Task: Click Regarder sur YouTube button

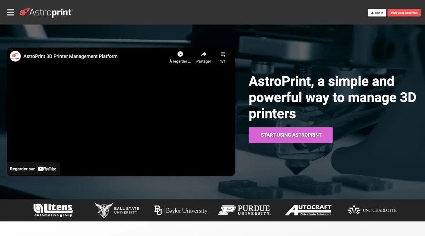Action: coord(33,169)
